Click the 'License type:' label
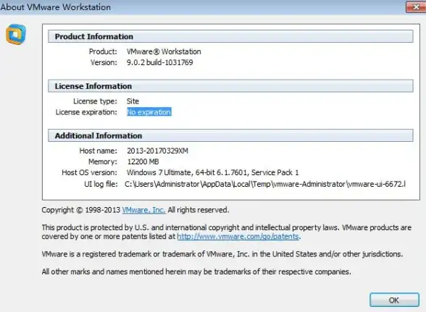The image size is (426, 312). (95, 101)
